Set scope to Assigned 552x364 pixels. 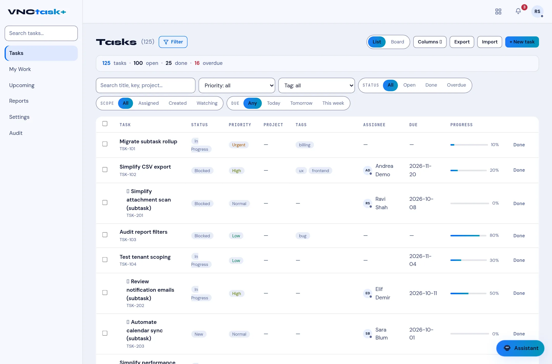(148, 103)
